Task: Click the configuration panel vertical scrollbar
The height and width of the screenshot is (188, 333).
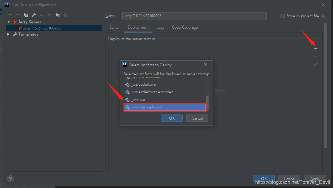Action: (x=325, y=86)
